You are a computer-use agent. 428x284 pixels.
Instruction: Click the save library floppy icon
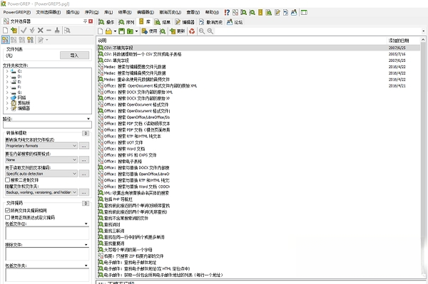[121, 31]
